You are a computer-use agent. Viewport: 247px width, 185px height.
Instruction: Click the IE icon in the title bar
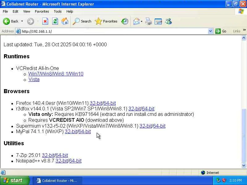(3, 4)
